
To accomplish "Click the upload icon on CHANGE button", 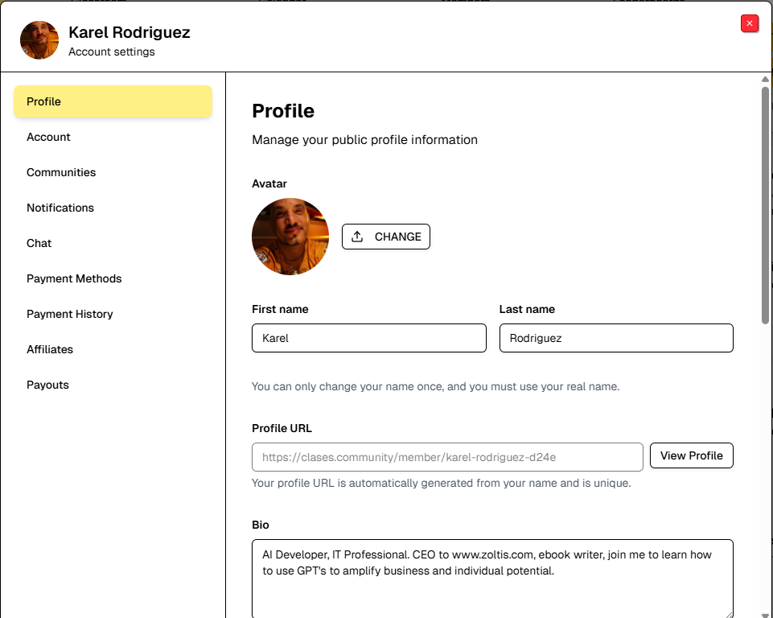I will coord(358,237).
